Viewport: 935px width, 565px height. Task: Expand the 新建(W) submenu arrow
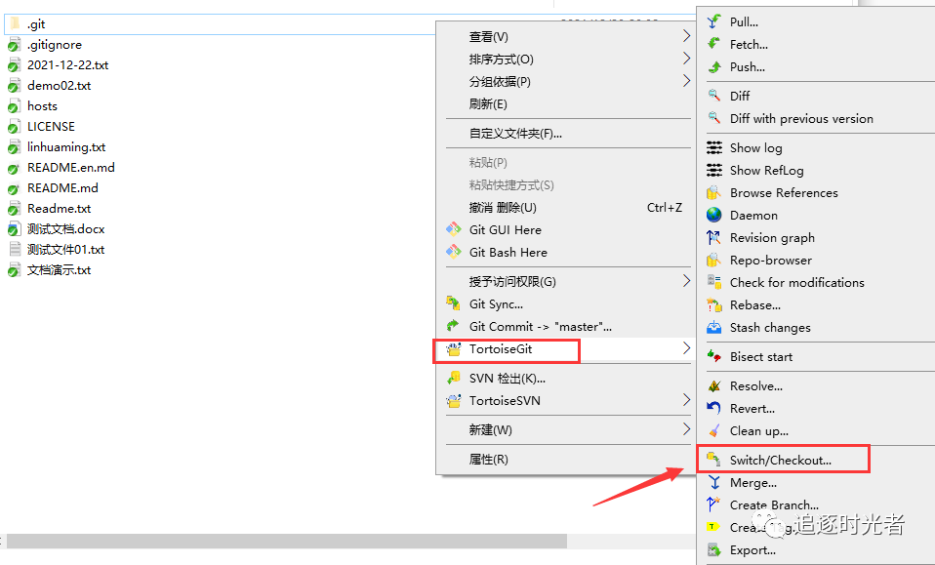coord(686,429)
